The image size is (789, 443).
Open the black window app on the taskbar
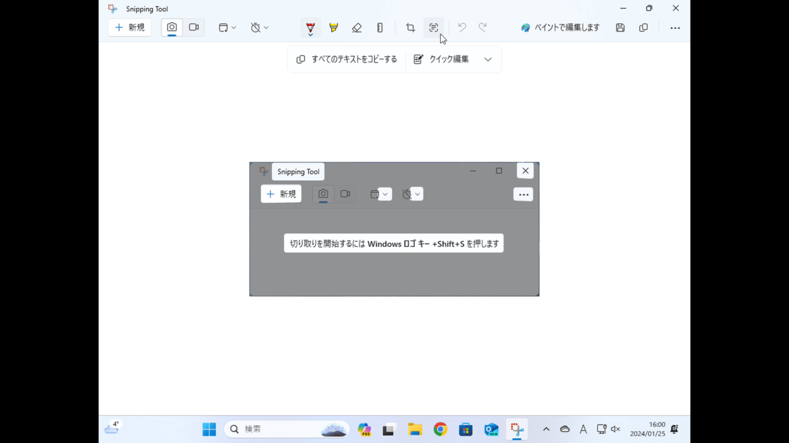pyautogui.click(x=388, y=429)
